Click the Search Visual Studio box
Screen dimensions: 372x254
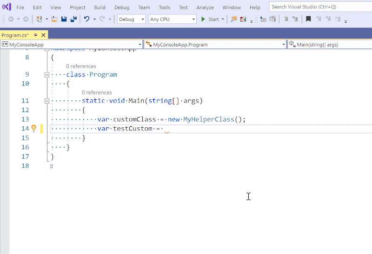320,7
